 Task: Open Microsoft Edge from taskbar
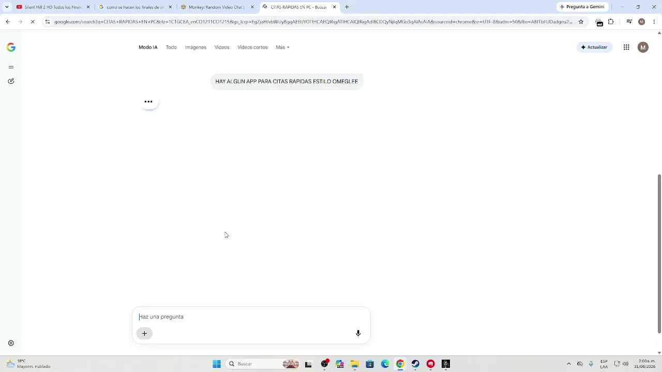[x=385, y=364]
